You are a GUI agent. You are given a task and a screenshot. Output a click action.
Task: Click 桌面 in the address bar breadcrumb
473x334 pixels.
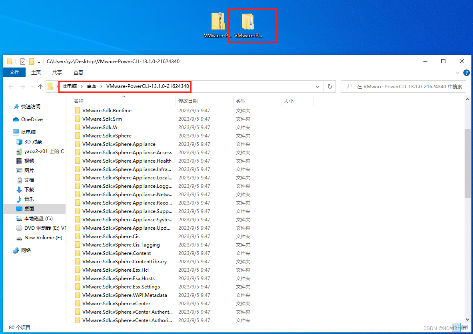[92, 86]
